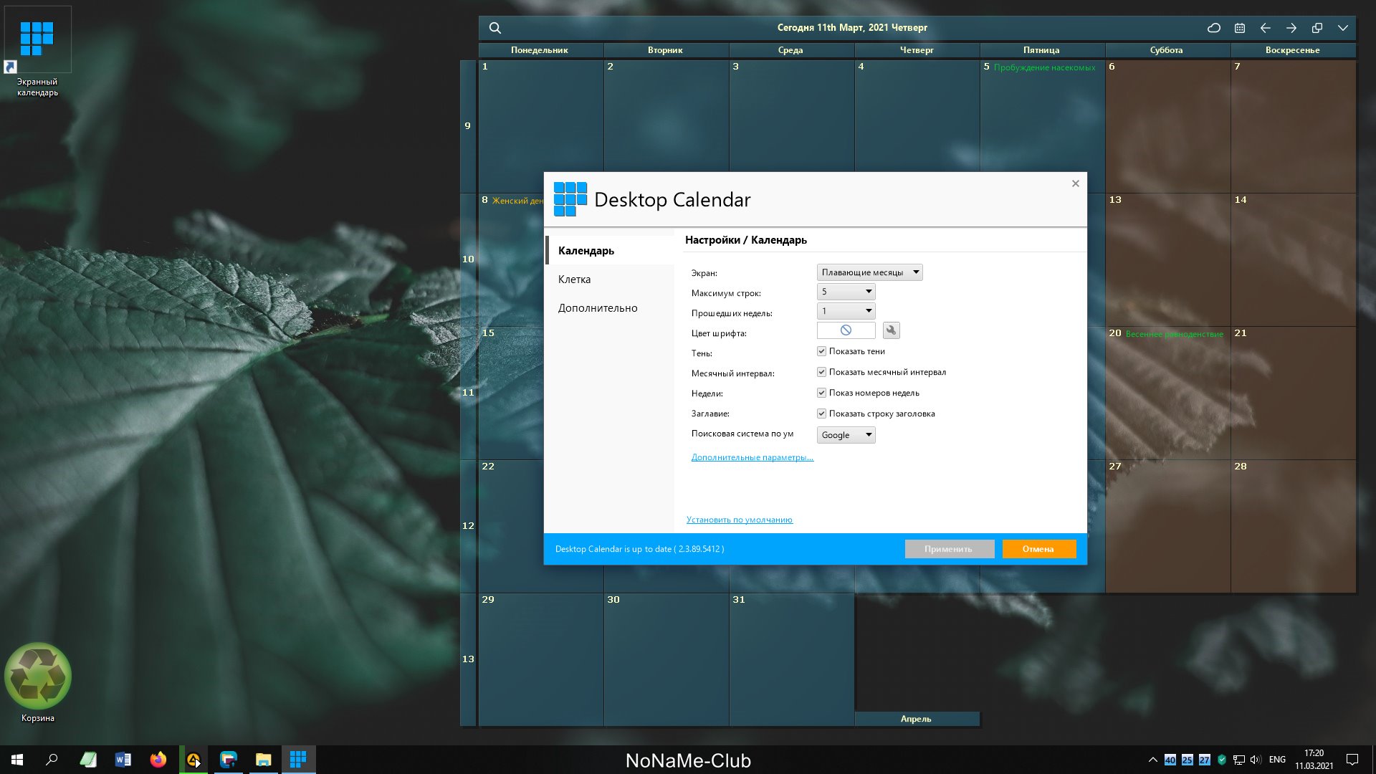Screen dimensions: 1376x774
Task: Select calendar cell for March 30
Action: click(666, 659)
